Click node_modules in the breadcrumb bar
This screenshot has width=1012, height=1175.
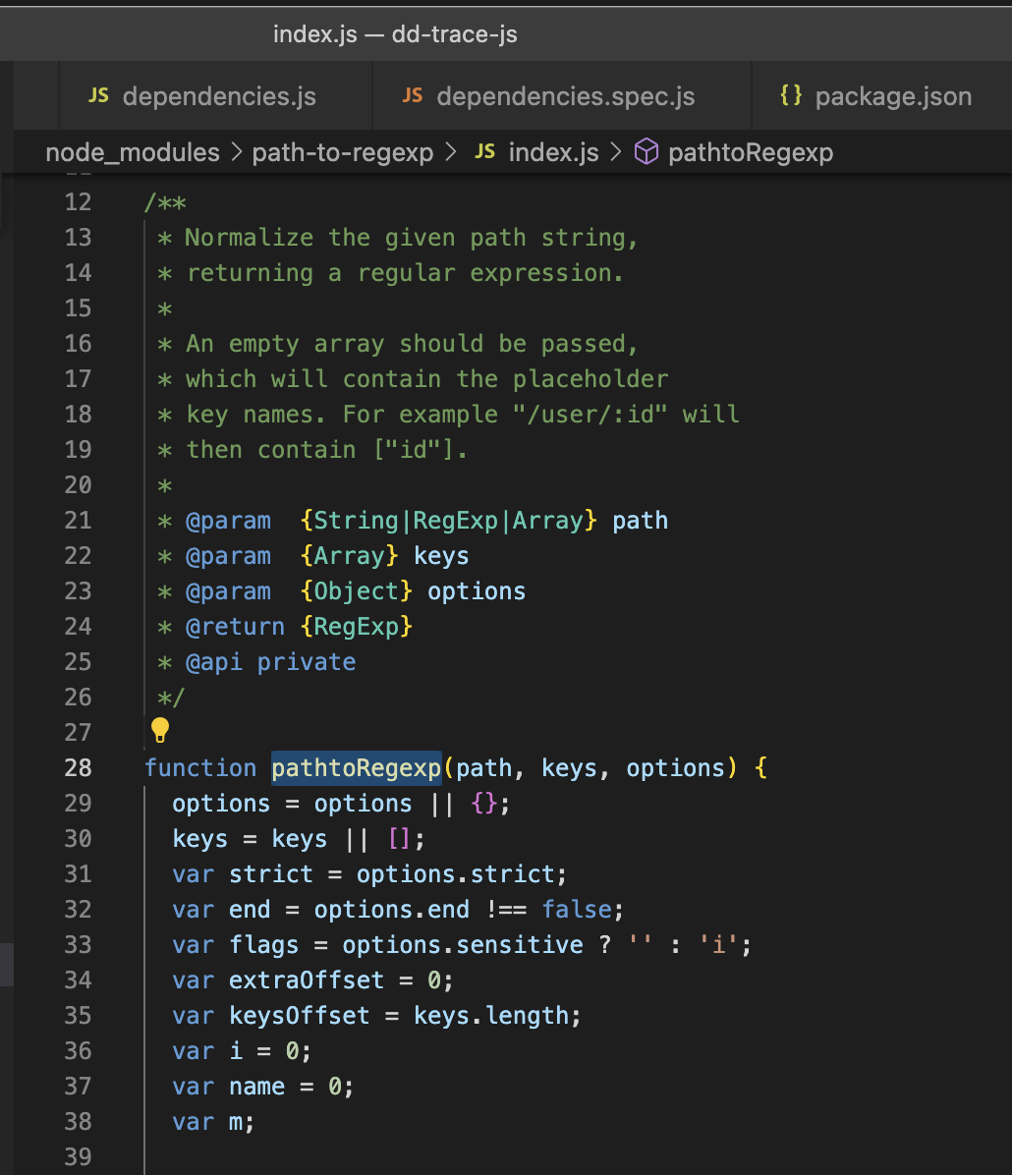pyautogui.click(x=132, y=152)
